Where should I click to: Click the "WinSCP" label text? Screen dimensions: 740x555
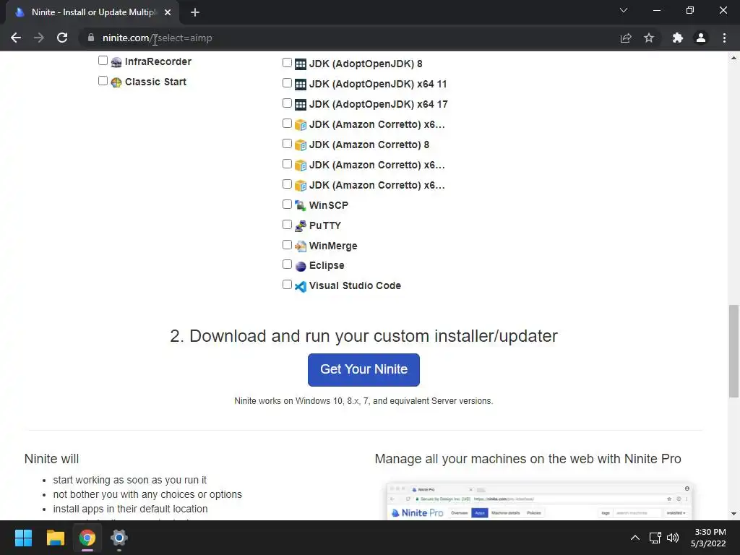[x=329, y=205]
